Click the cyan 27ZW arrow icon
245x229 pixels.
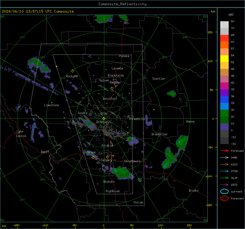tap(224, 171)
